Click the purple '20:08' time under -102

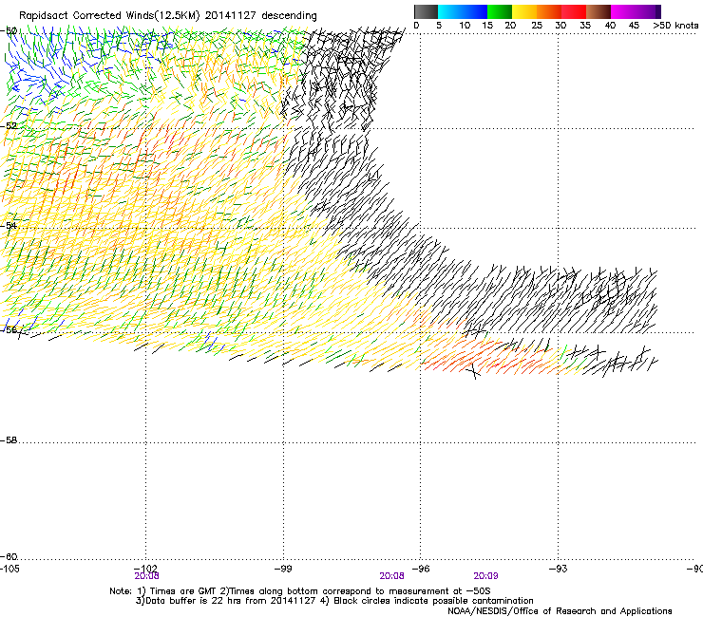click(x=146, y=576)
